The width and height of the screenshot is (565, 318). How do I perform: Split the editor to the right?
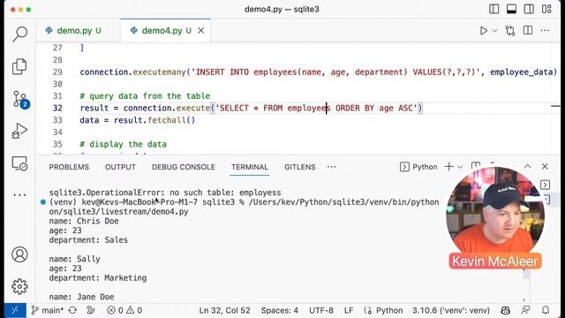tap(528, 31)
